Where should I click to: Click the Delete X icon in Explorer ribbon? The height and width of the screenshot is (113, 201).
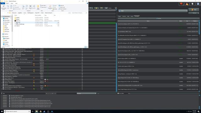[x=30, y=7]
